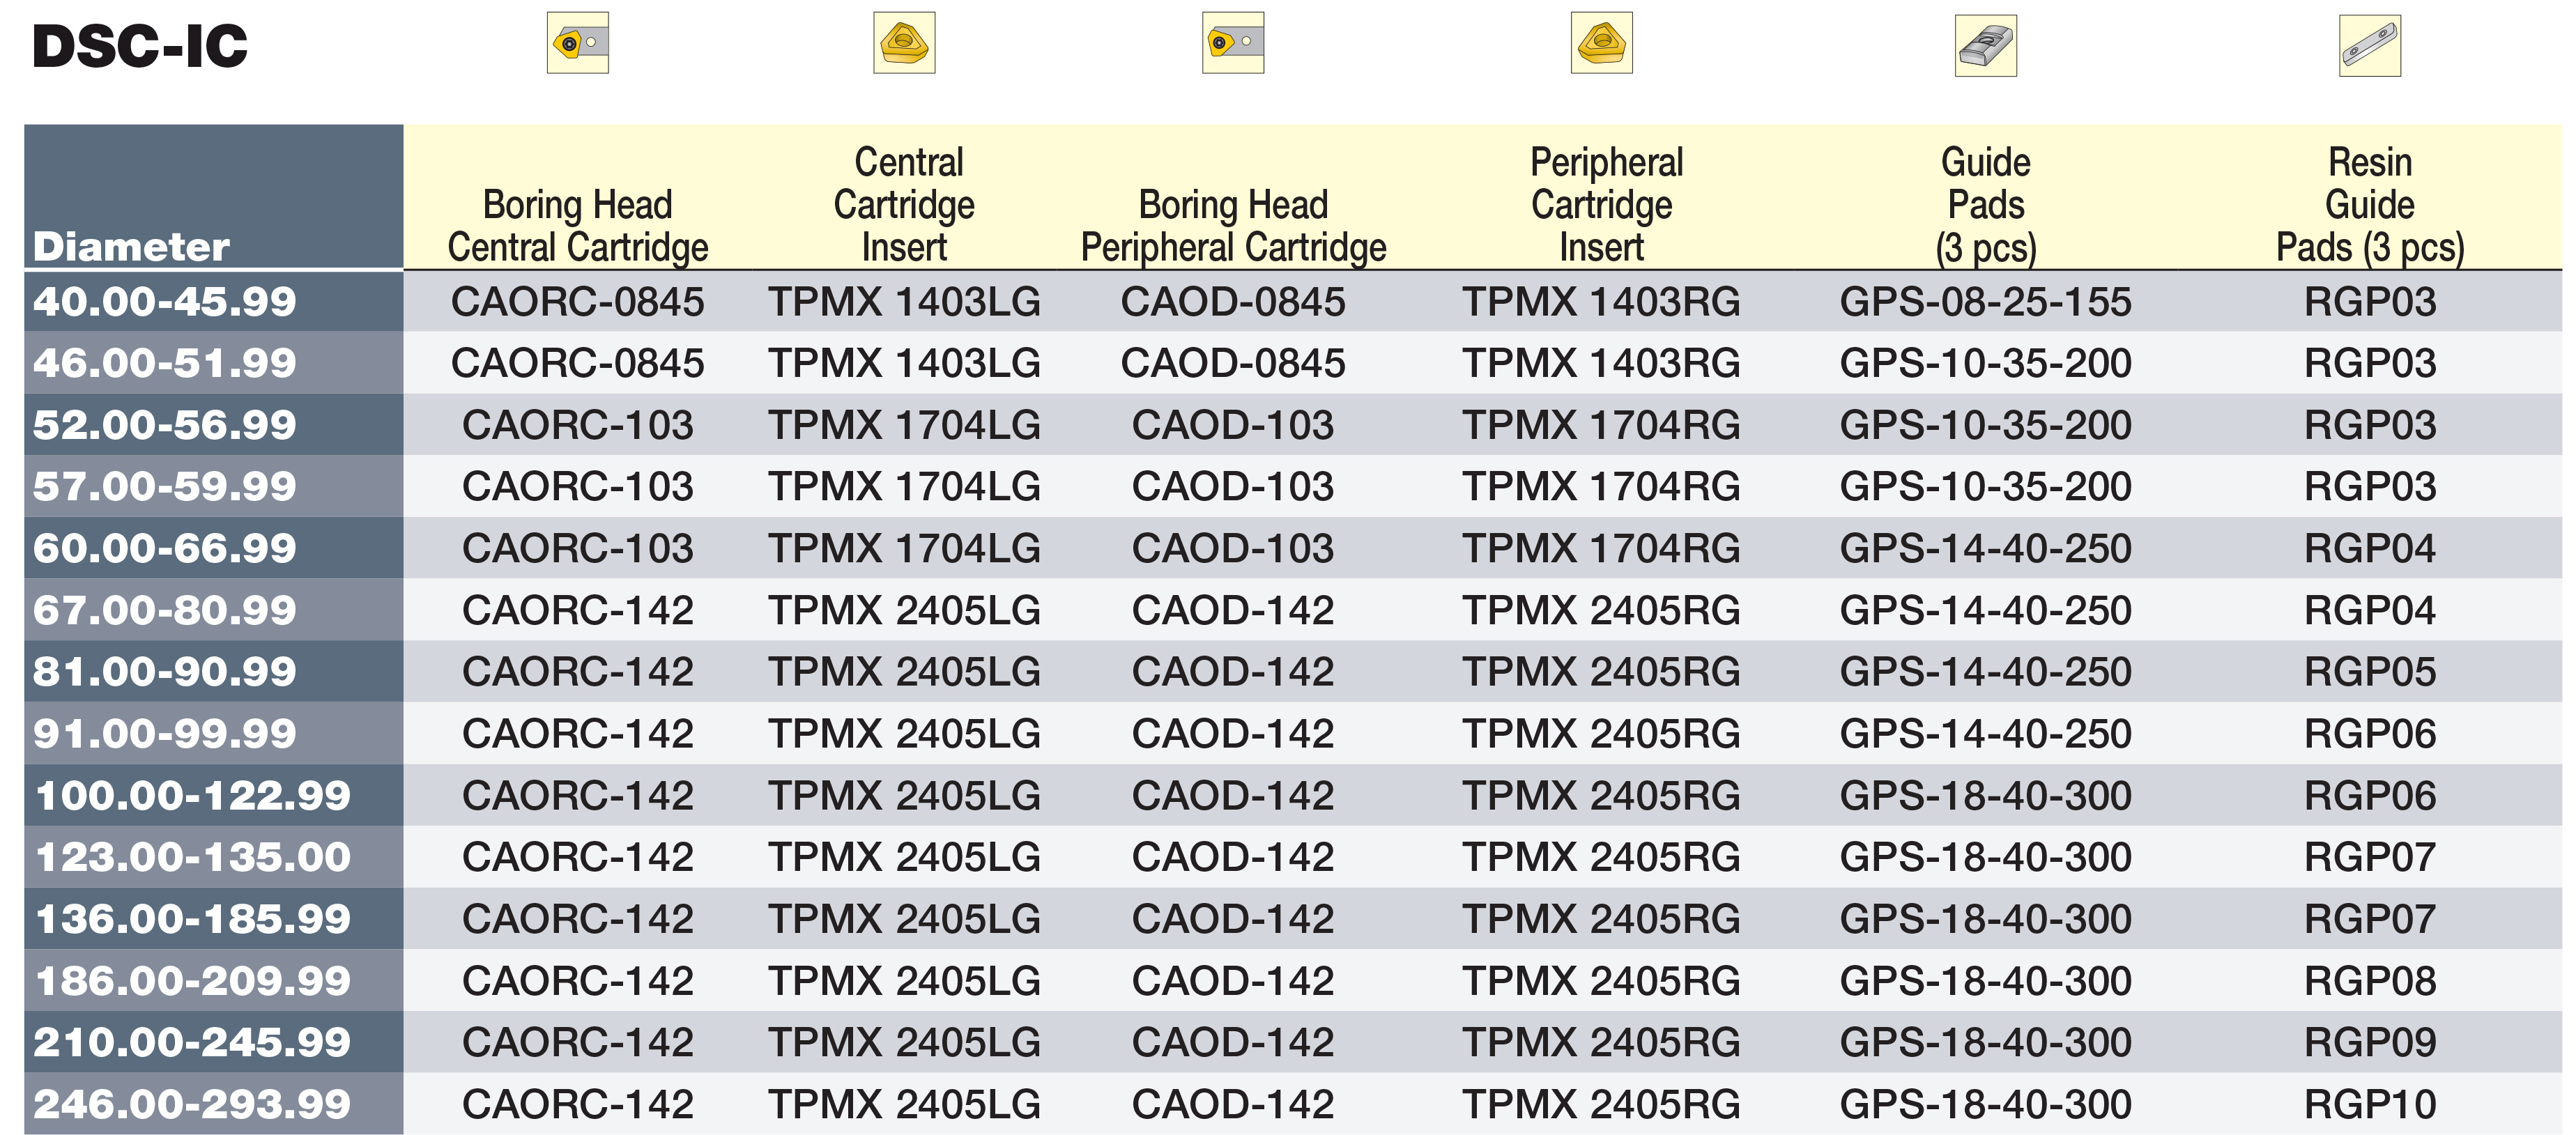Image resolution: width=2576 pixels, height=1135 pixels.
Task: Click the Boring Head Peripheral Cartridge icon
Action: (1233, 43)
